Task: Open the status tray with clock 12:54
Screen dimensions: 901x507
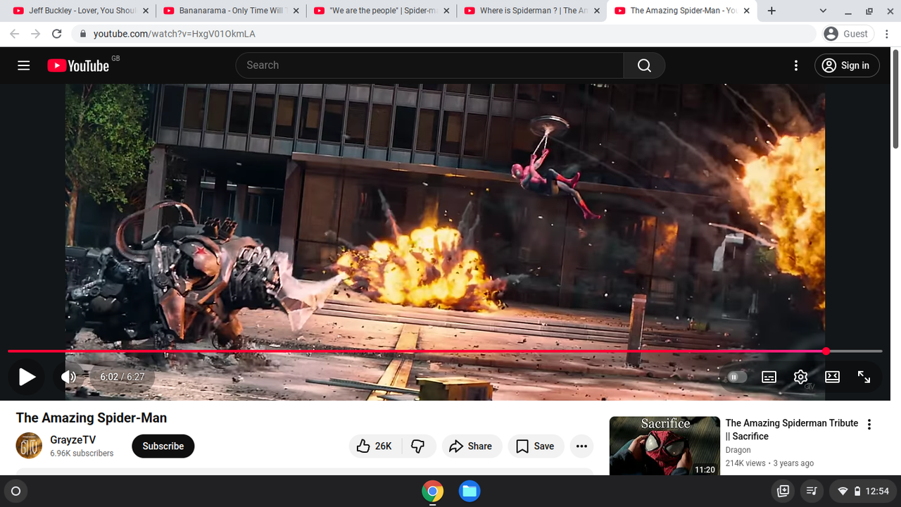Action: pyautogui.click(x=863, y=491)
